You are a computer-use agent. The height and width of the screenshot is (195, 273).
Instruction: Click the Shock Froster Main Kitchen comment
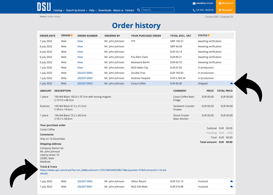[181, 117]
